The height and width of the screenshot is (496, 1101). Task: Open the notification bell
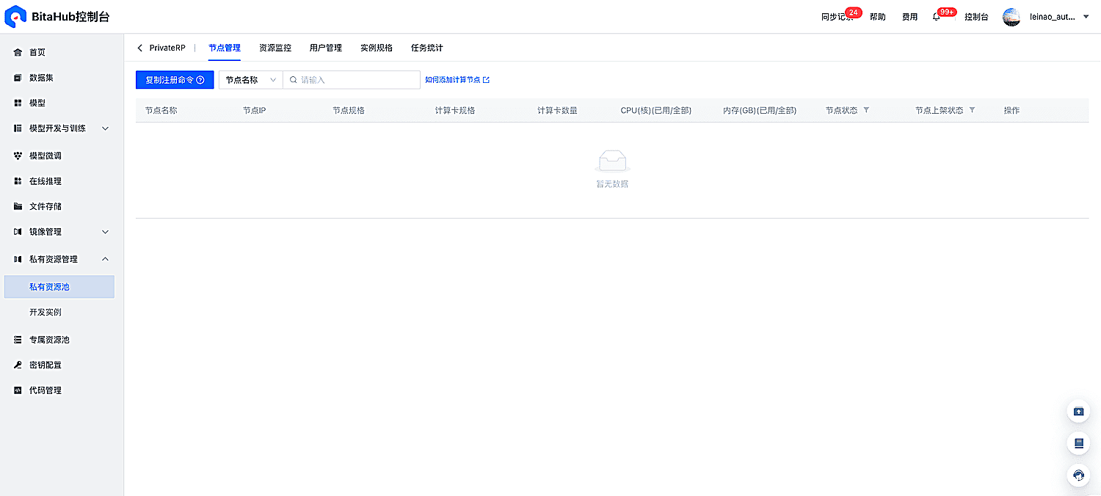936,17
